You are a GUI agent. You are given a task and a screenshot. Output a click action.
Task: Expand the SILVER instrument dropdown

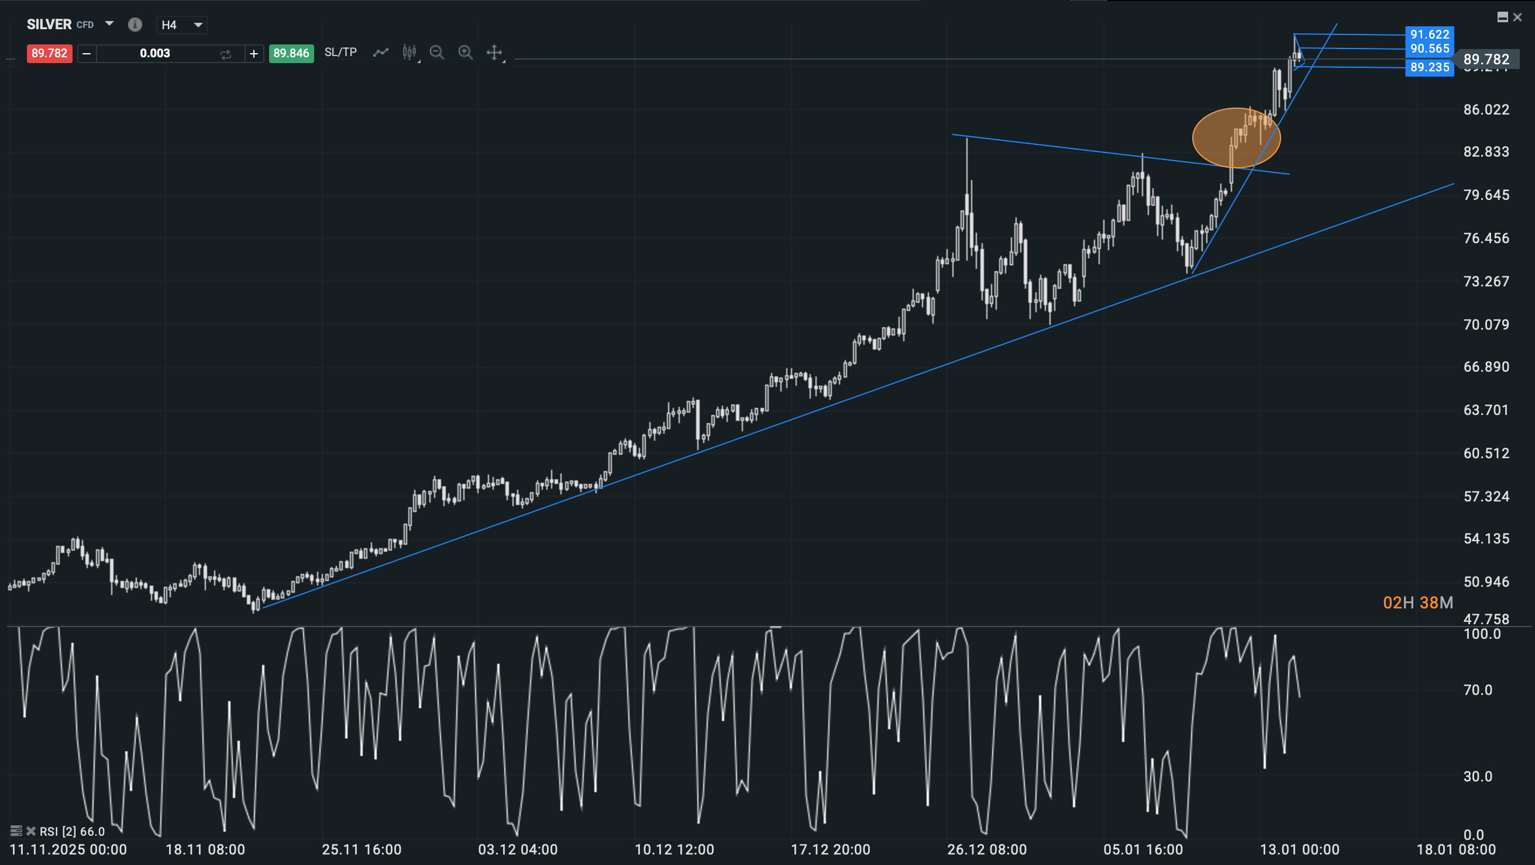[109, 24]
